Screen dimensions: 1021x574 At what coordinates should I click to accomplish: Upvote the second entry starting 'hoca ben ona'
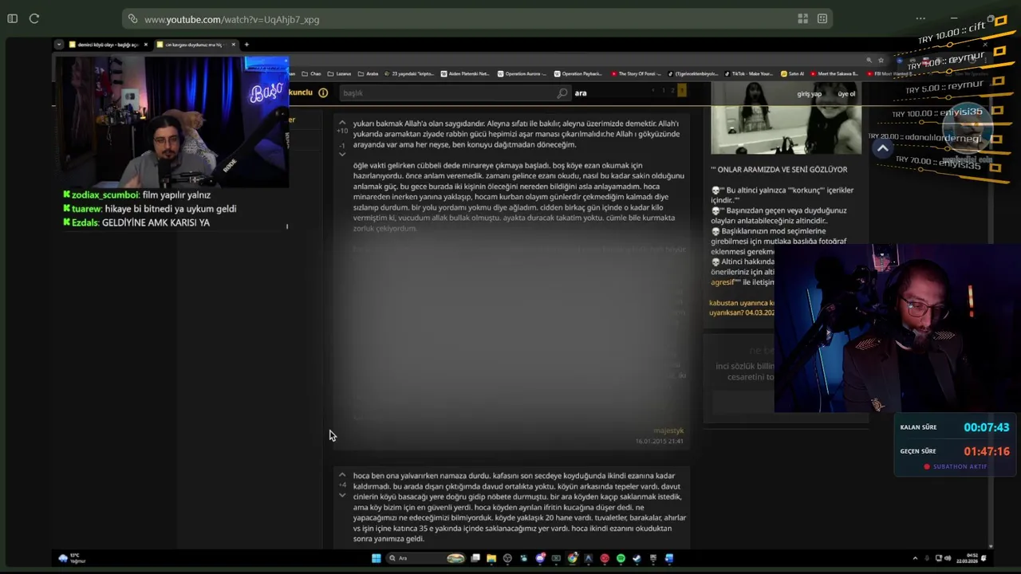click(x=342, y=475)
